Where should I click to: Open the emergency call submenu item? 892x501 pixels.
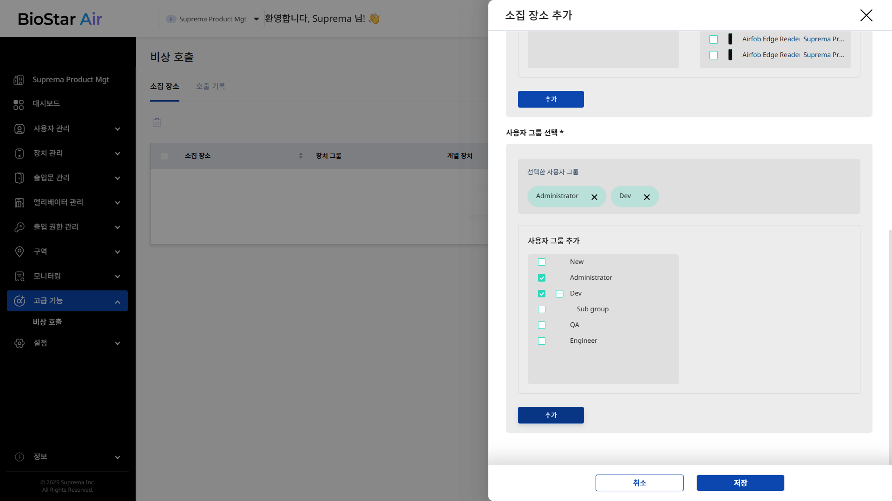point(47,322)
